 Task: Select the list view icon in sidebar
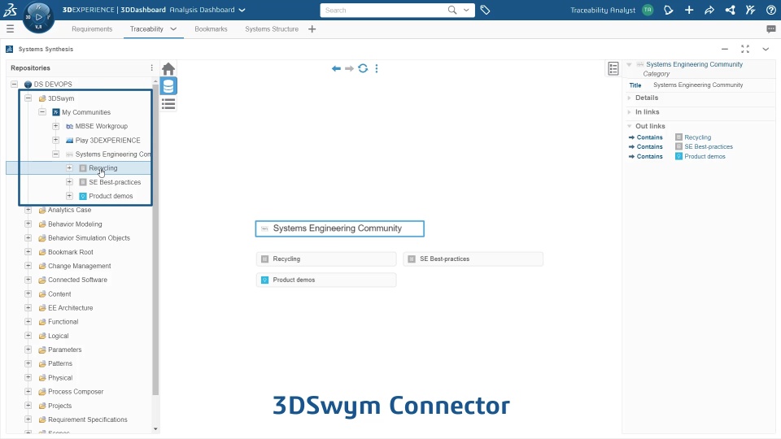click(x=168, y=103)
